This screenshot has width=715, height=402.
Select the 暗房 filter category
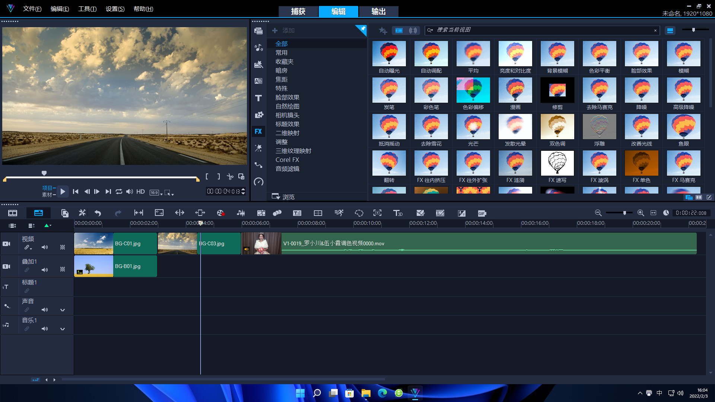click(x=282, y=70)
